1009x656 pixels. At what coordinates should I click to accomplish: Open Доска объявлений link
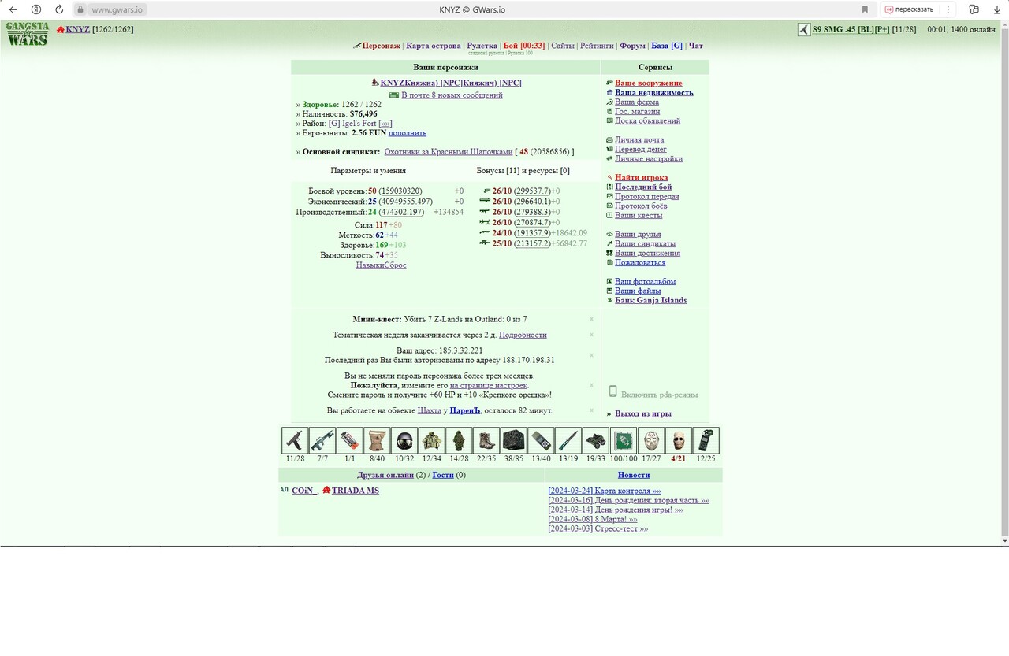click(x=648, y=120)
